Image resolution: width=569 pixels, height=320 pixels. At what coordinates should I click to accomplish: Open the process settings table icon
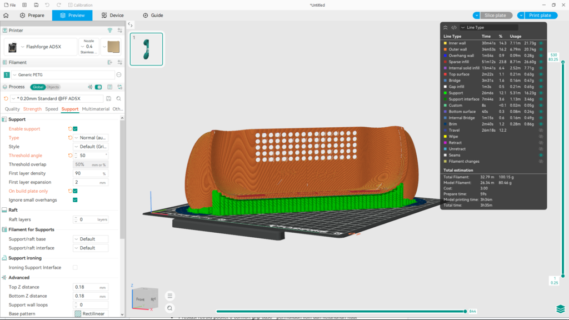pyautogui.click(x=109, y=87)
